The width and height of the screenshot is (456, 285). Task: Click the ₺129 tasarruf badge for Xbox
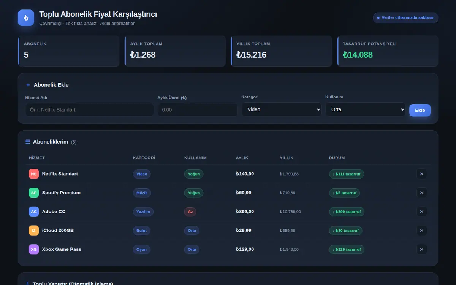pyautogui.click(x=347, y=249)
